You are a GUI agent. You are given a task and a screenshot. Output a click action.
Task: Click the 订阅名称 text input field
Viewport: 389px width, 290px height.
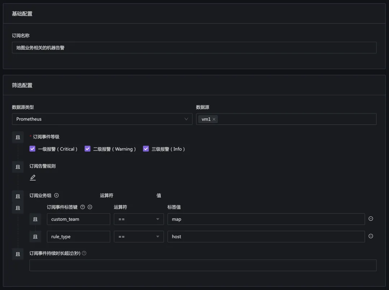194,47
